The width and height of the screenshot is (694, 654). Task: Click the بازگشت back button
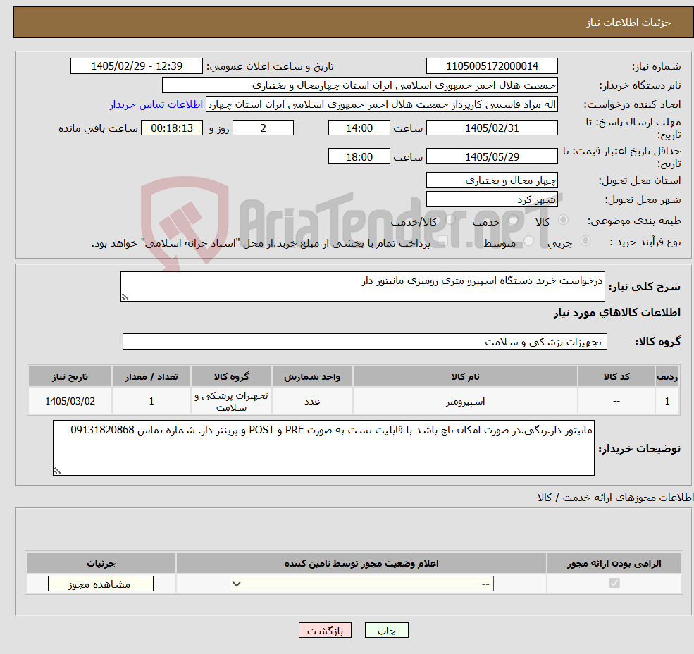pos(325,630)
